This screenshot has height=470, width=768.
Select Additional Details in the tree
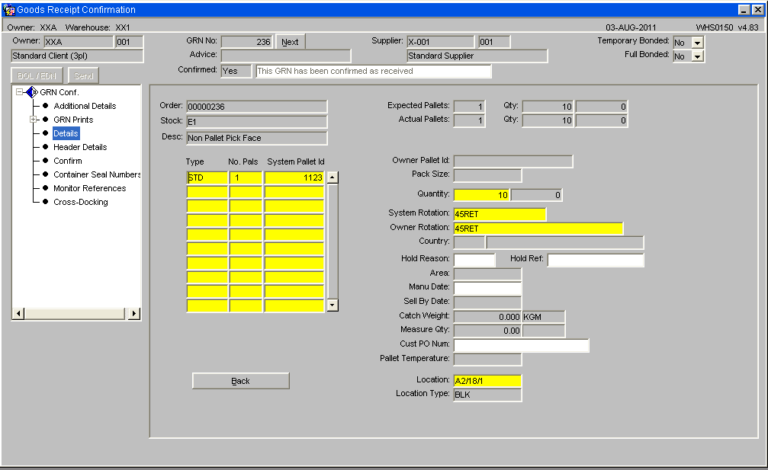pos(85,106)
